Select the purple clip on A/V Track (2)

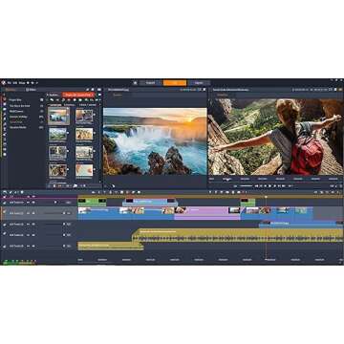click(207, 213)
